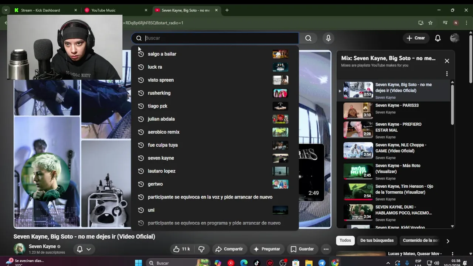Open the account avatar menu
This screenshot has height=266, width=473.
point(455,38)
